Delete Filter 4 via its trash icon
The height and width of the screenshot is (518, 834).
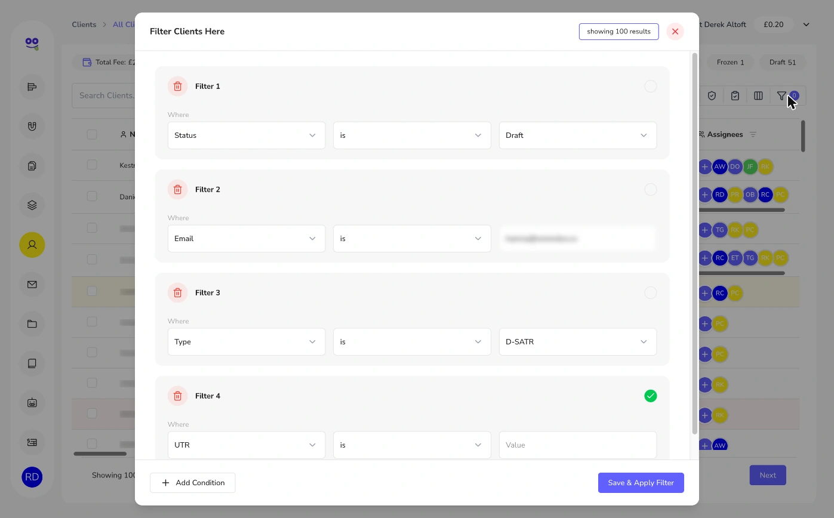pyautogui.click(x=177, y=396)
